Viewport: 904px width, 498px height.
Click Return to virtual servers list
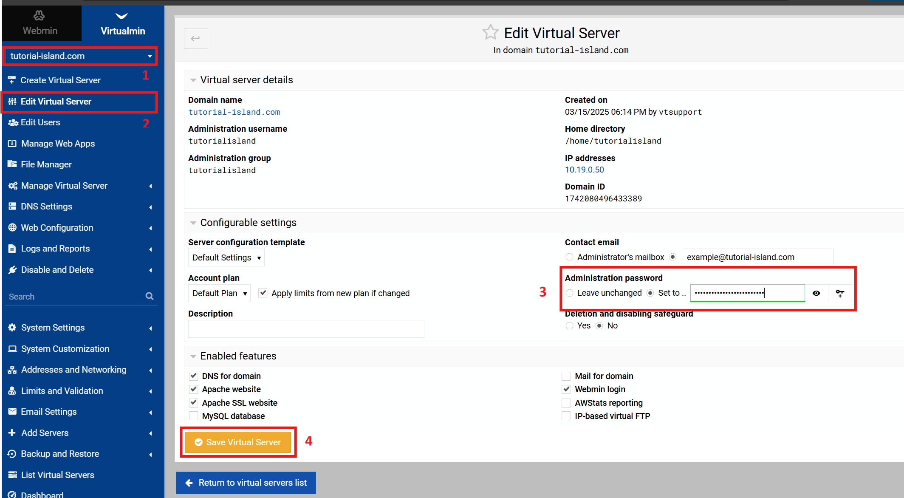tap(246, 483)
